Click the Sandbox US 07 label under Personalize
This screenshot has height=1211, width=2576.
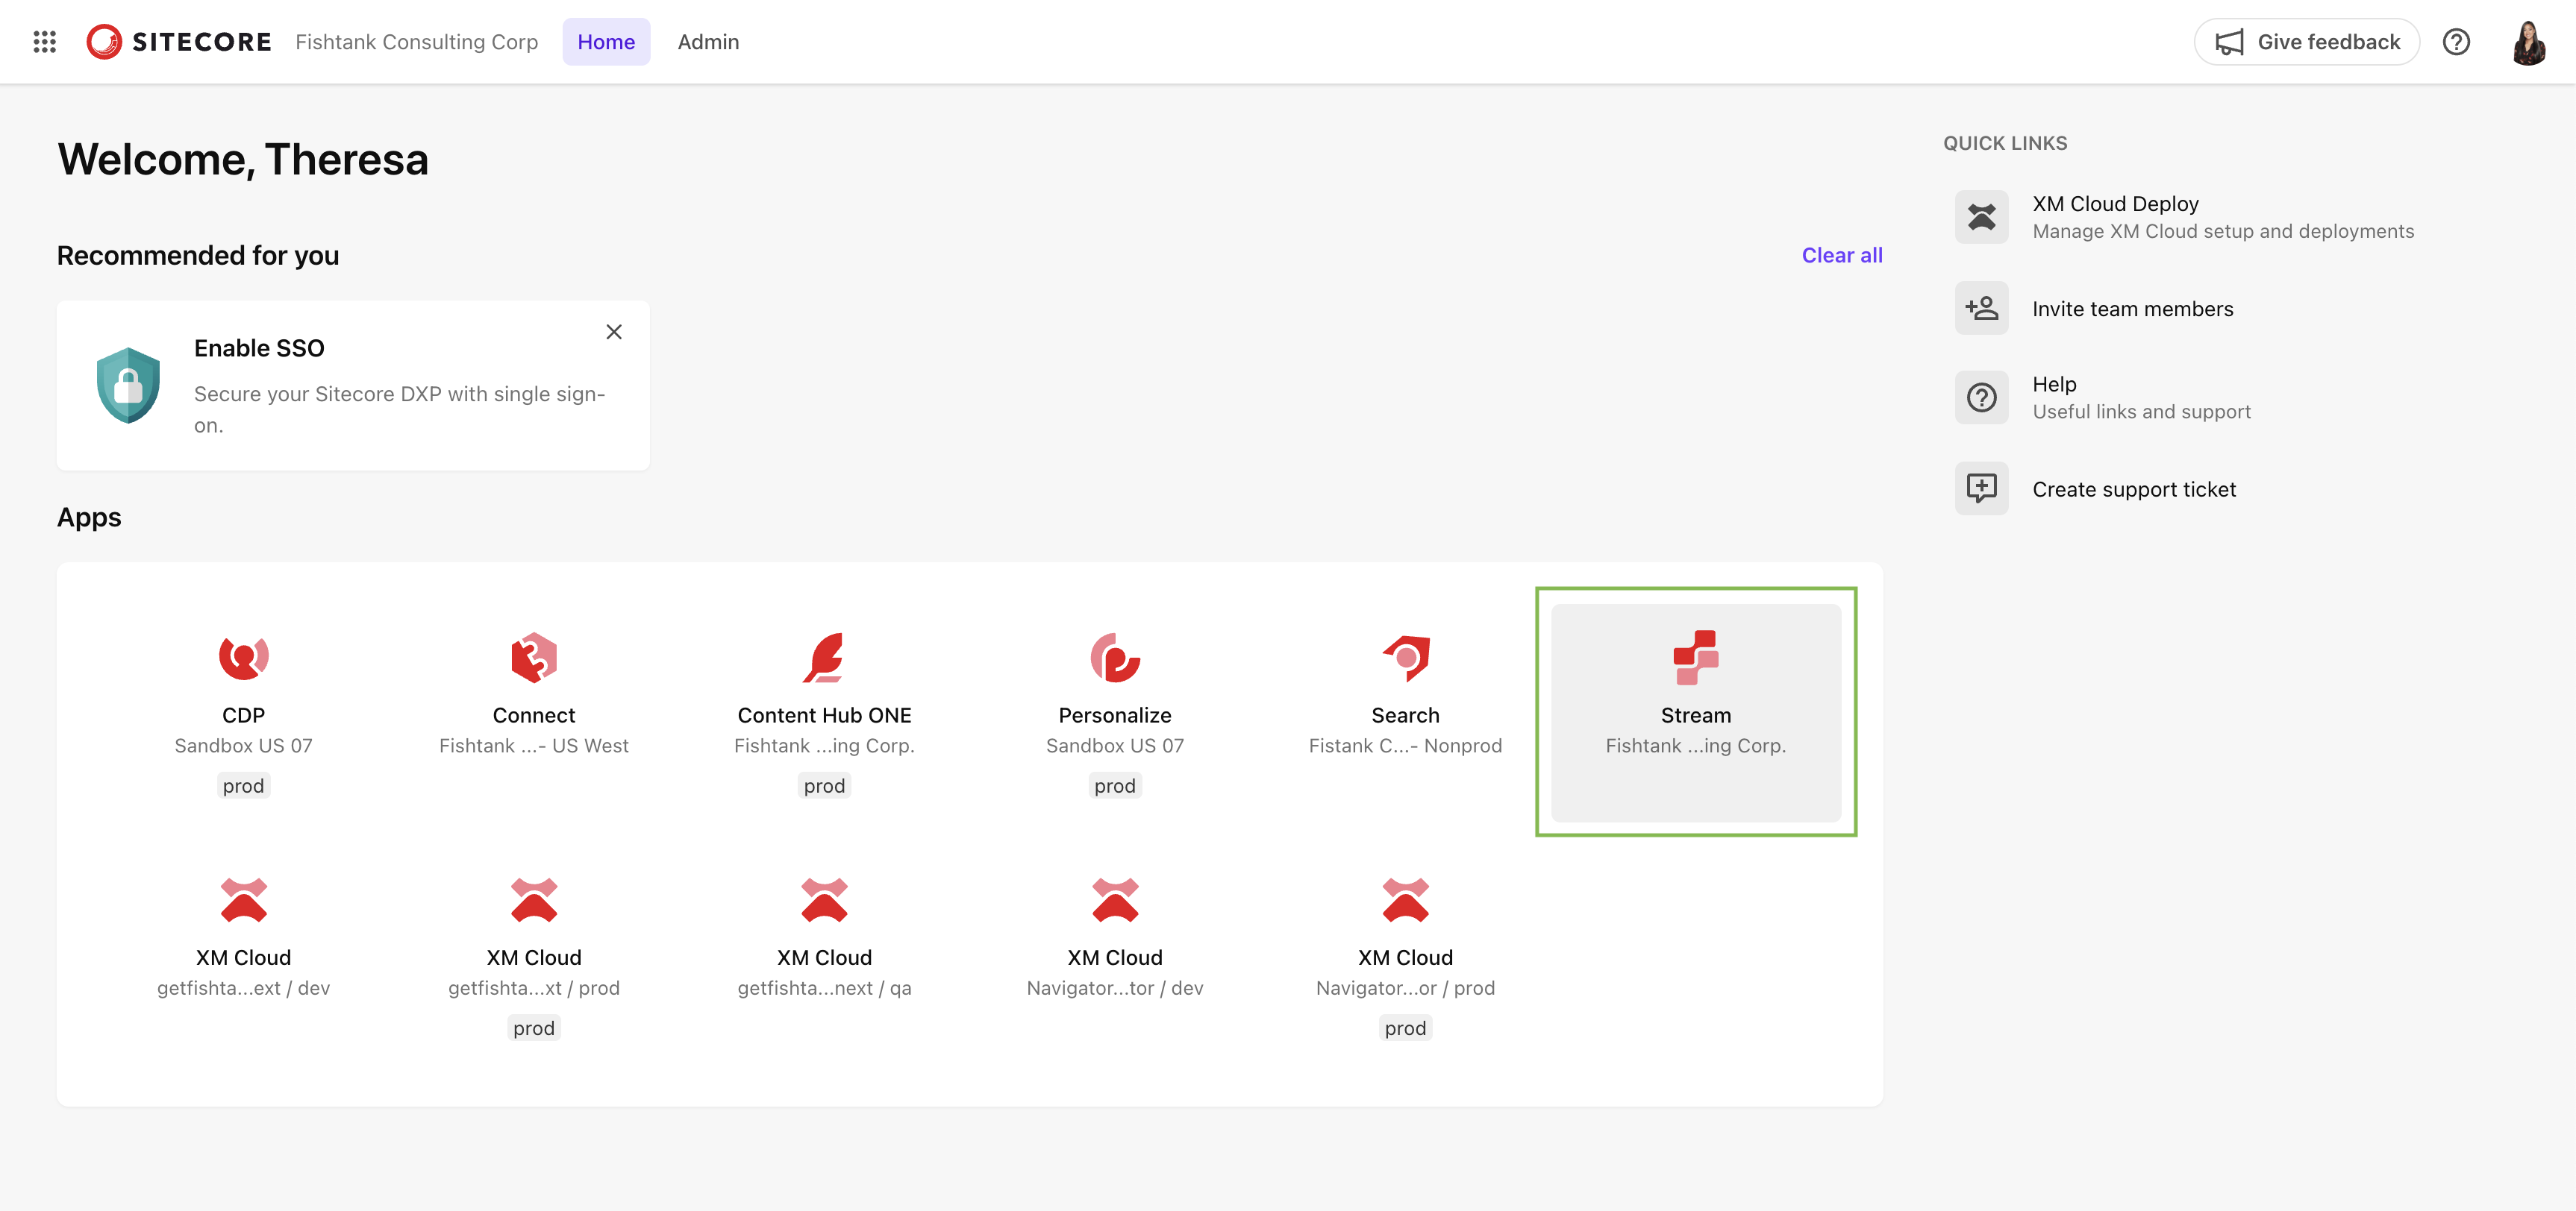coord(1114,746)
